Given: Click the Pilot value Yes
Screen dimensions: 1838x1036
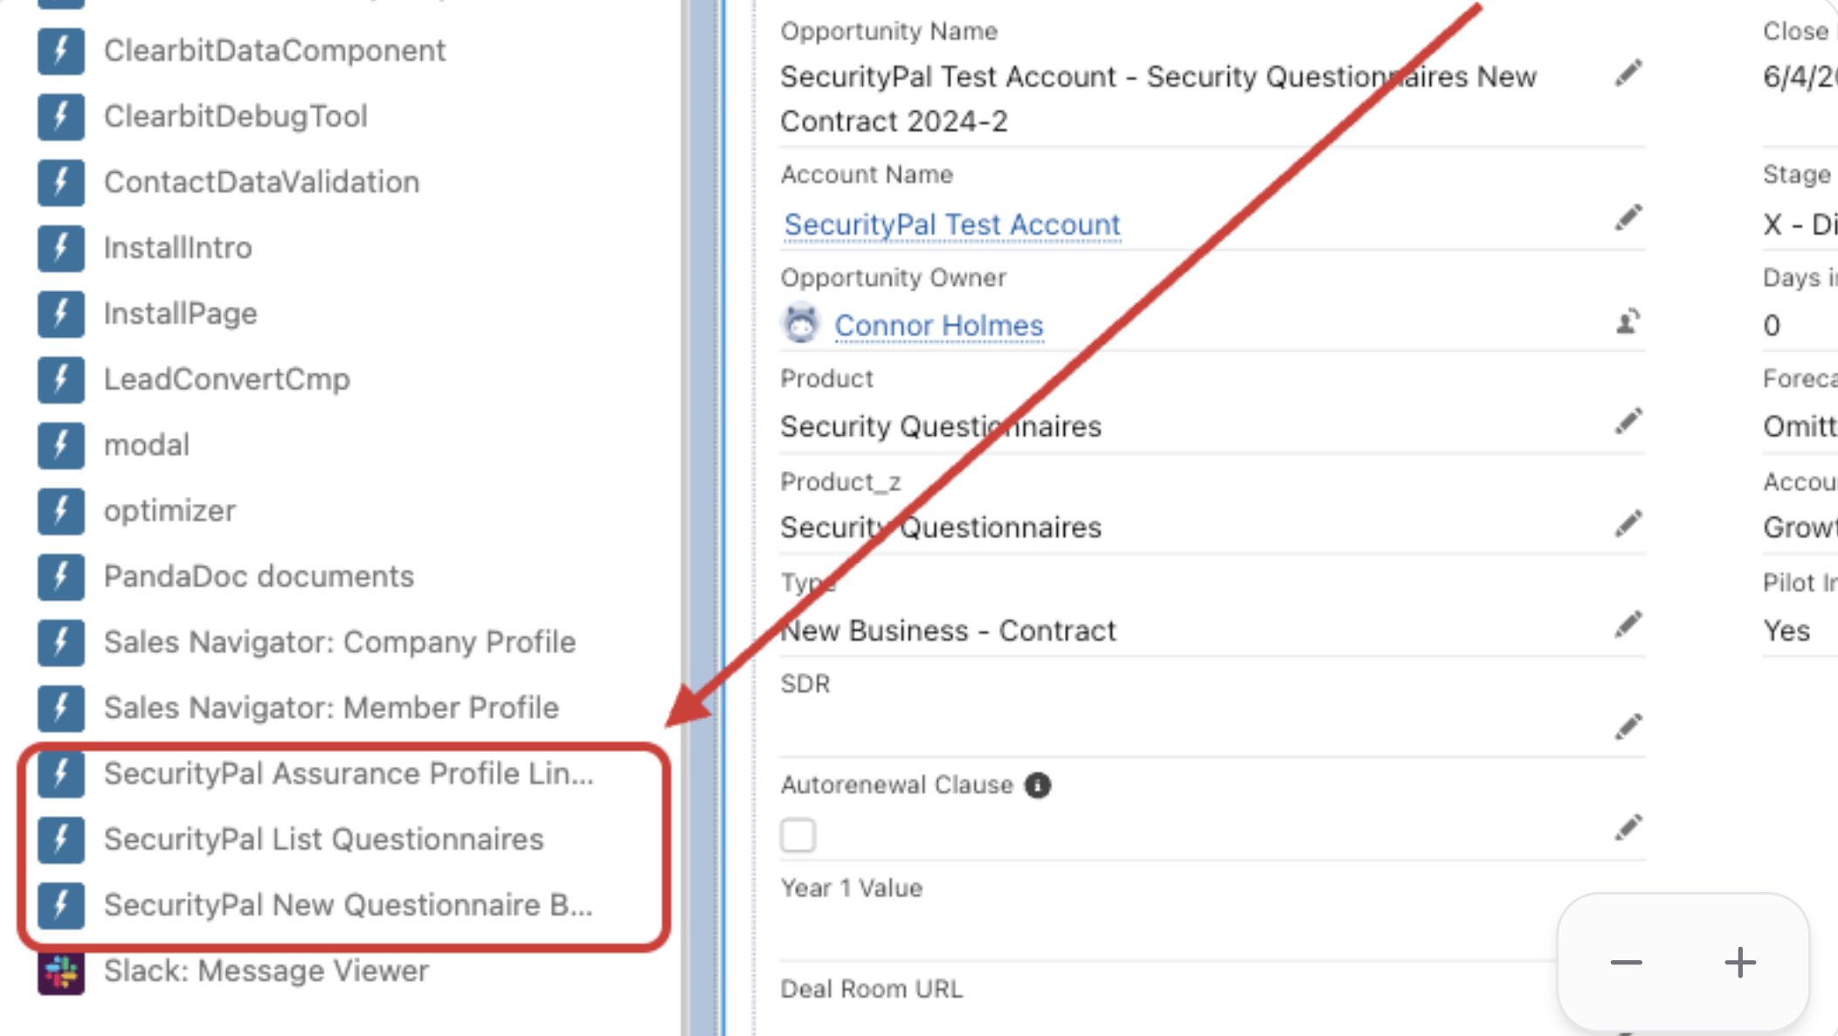Looking at the screenshot, I should [x=1786, y=631].
